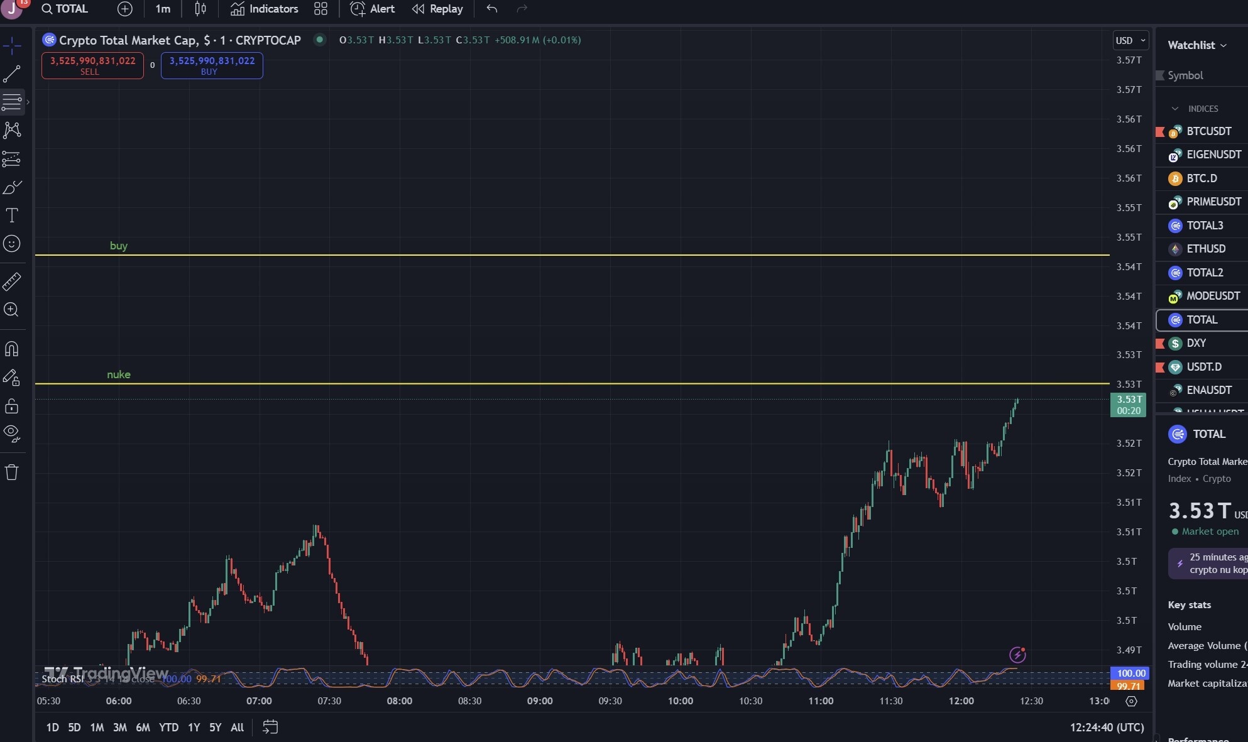Remove drawings with the trash icon
Image resolution: width=1248 pixels, height=742 pixels.
(12, 472)
